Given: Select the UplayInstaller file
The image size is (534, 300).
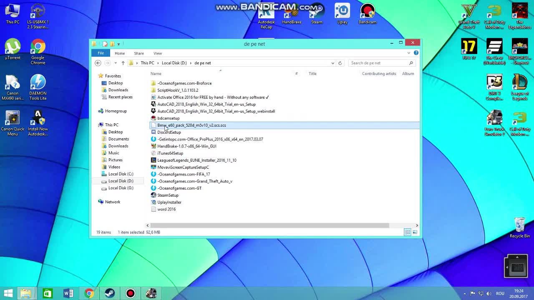Looking at the screenshot, I should tap(169, 202).
